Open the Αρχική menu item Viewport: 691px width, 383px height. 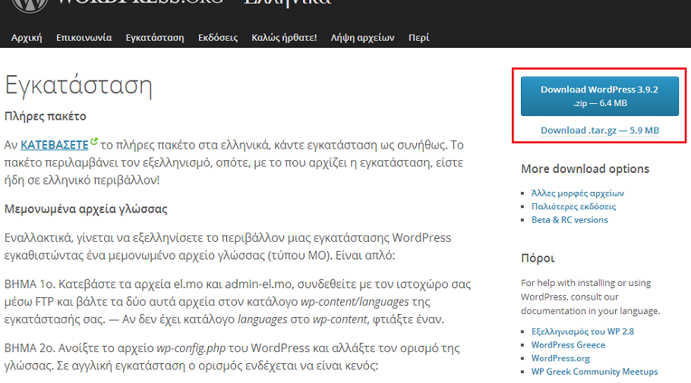click(x=27, y=38)
